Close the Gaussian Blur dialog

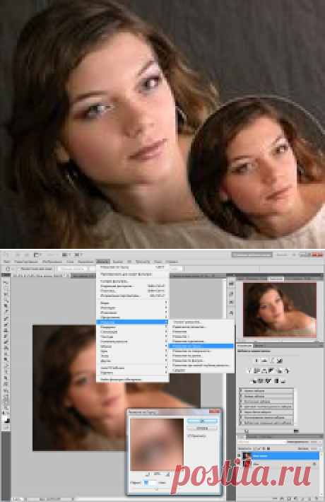point(214,411)
